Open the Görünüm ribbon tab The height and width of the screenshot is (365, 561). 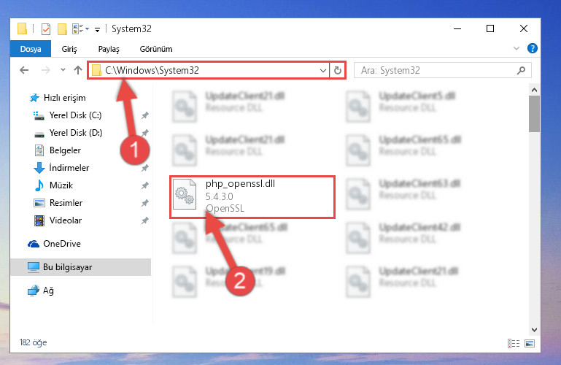[156, 49]
